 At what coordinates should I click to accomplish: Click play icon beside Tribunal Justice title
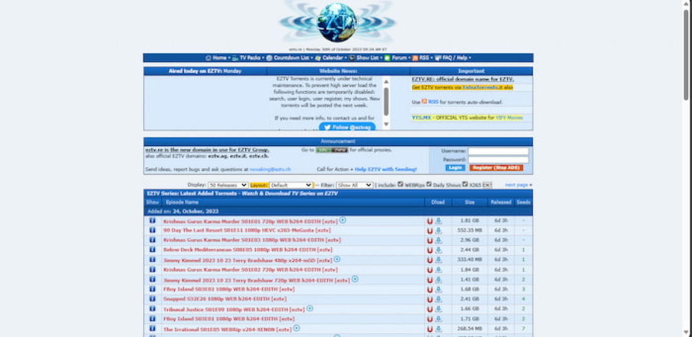pyautogui.click(x=310, y=308)
